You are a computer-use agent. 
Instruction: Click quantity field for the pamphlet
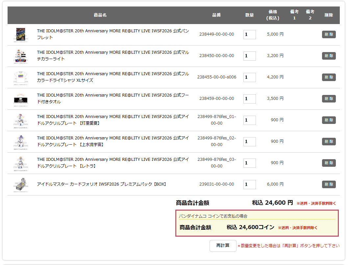249,35
